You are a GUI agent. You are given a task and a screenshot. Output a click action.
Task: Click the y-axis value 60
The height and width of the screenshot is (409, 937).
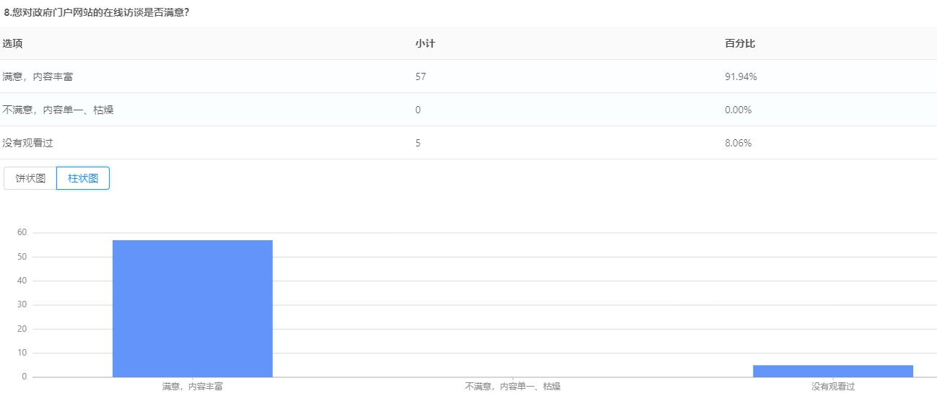[x=22, y=232]
